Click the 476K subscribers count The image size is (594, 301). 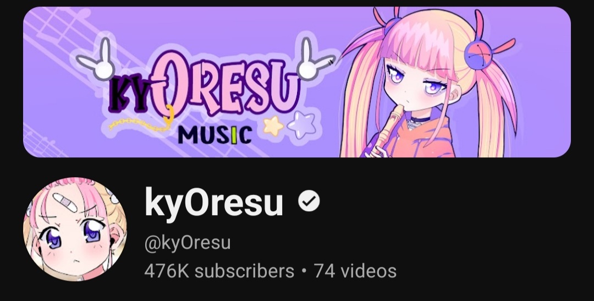pos(219,271)
